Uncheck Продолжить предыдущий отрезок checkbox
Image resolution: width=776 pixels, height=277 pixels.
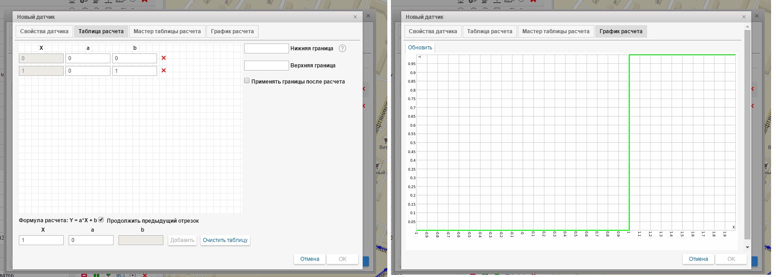(x=101, y=220)
